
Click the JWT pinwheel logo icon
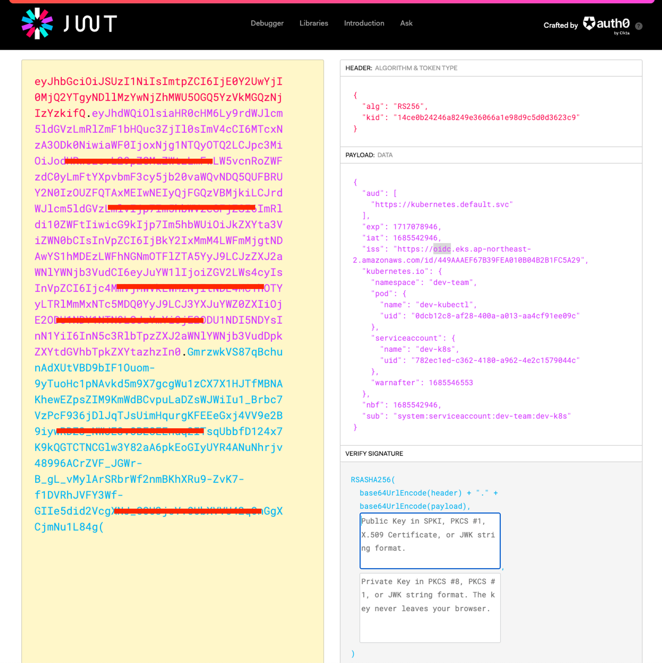tap(37, 23)
